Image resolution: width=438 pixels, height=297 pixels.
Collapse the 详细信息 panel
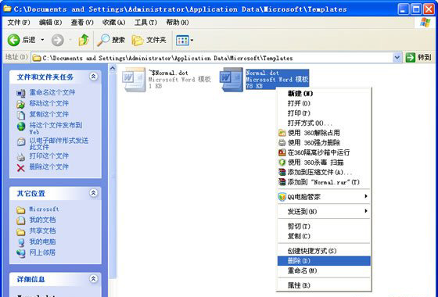(93, 278)
